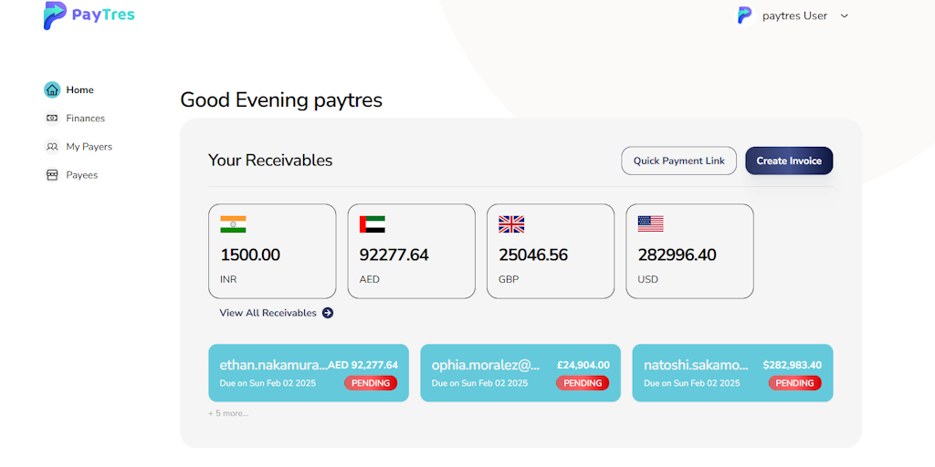This screenshot has height=467, width=935.
Task: Click due date on natoshi.sakamo card
Action: (x=692, y=383)
